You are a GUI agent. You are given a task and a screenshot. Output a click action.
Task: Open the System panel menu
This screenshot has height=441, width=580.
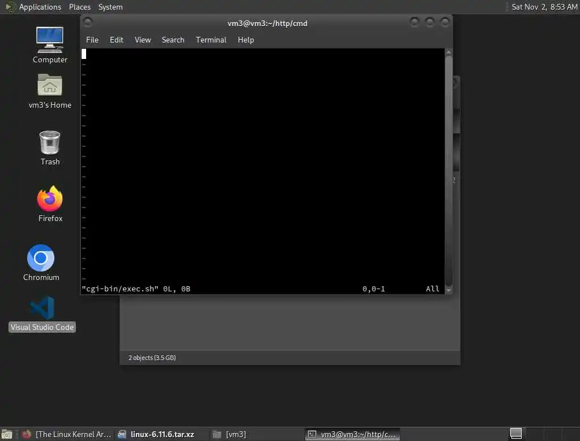pyautogui.click(x=110, y=7)
